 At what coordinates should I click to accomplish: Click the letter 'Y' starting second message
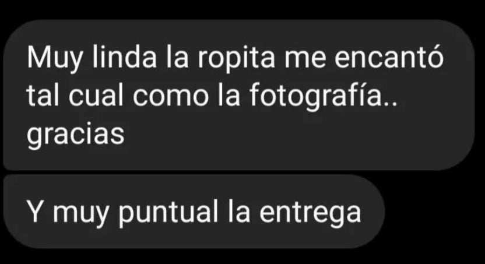coord(35,212)
